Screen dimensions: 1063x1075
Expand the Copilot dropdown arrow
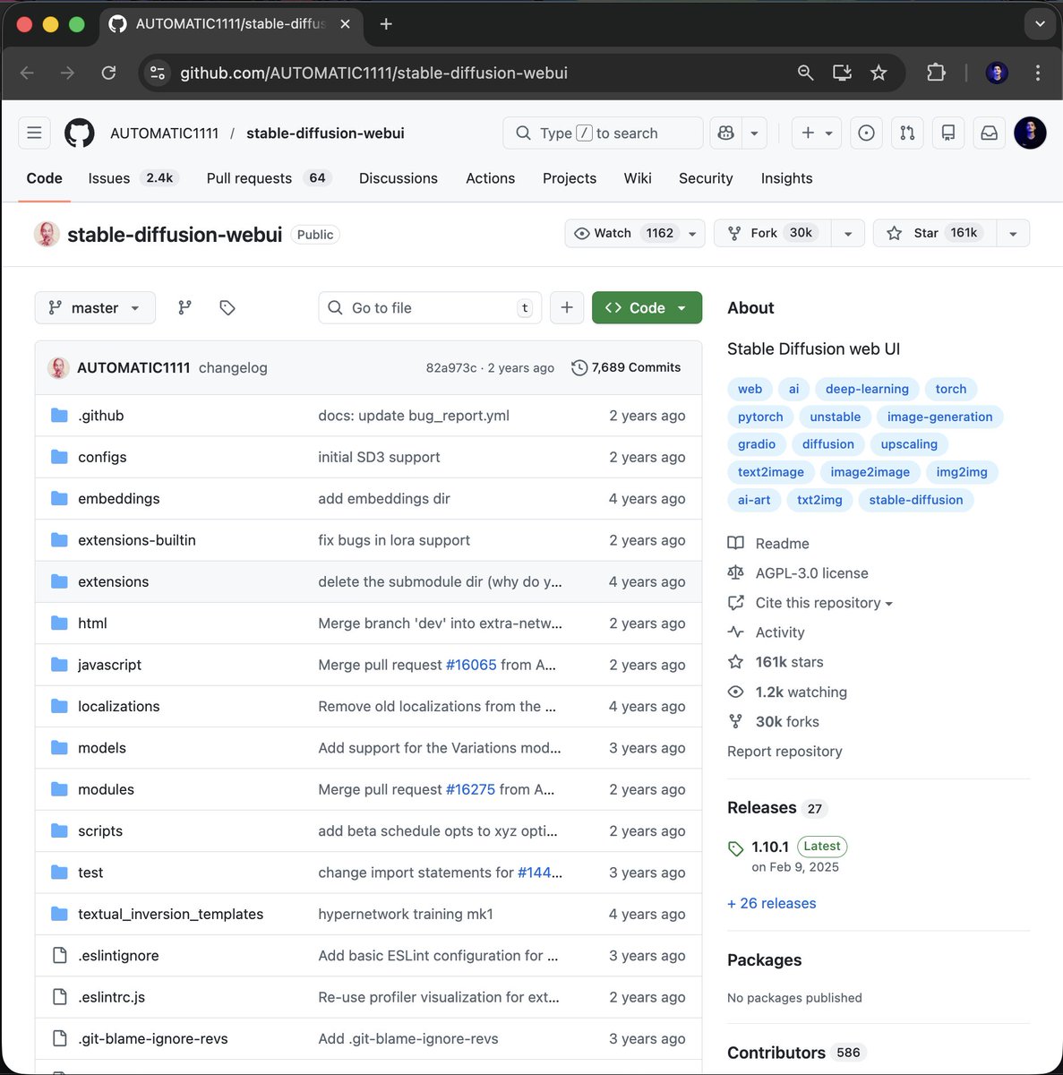754,133
